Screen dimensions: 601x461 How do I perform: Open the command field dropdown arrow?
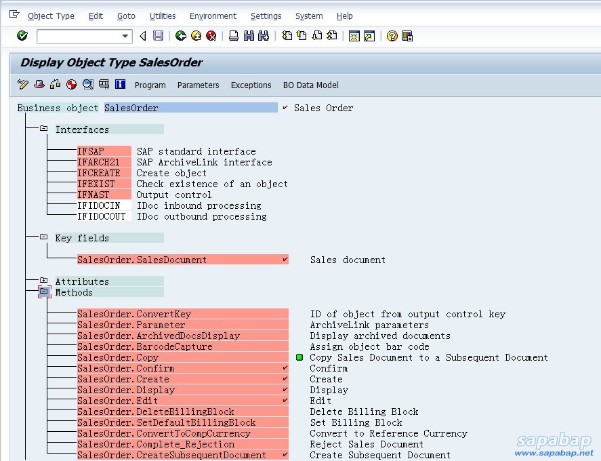click(x=125, y=37)
